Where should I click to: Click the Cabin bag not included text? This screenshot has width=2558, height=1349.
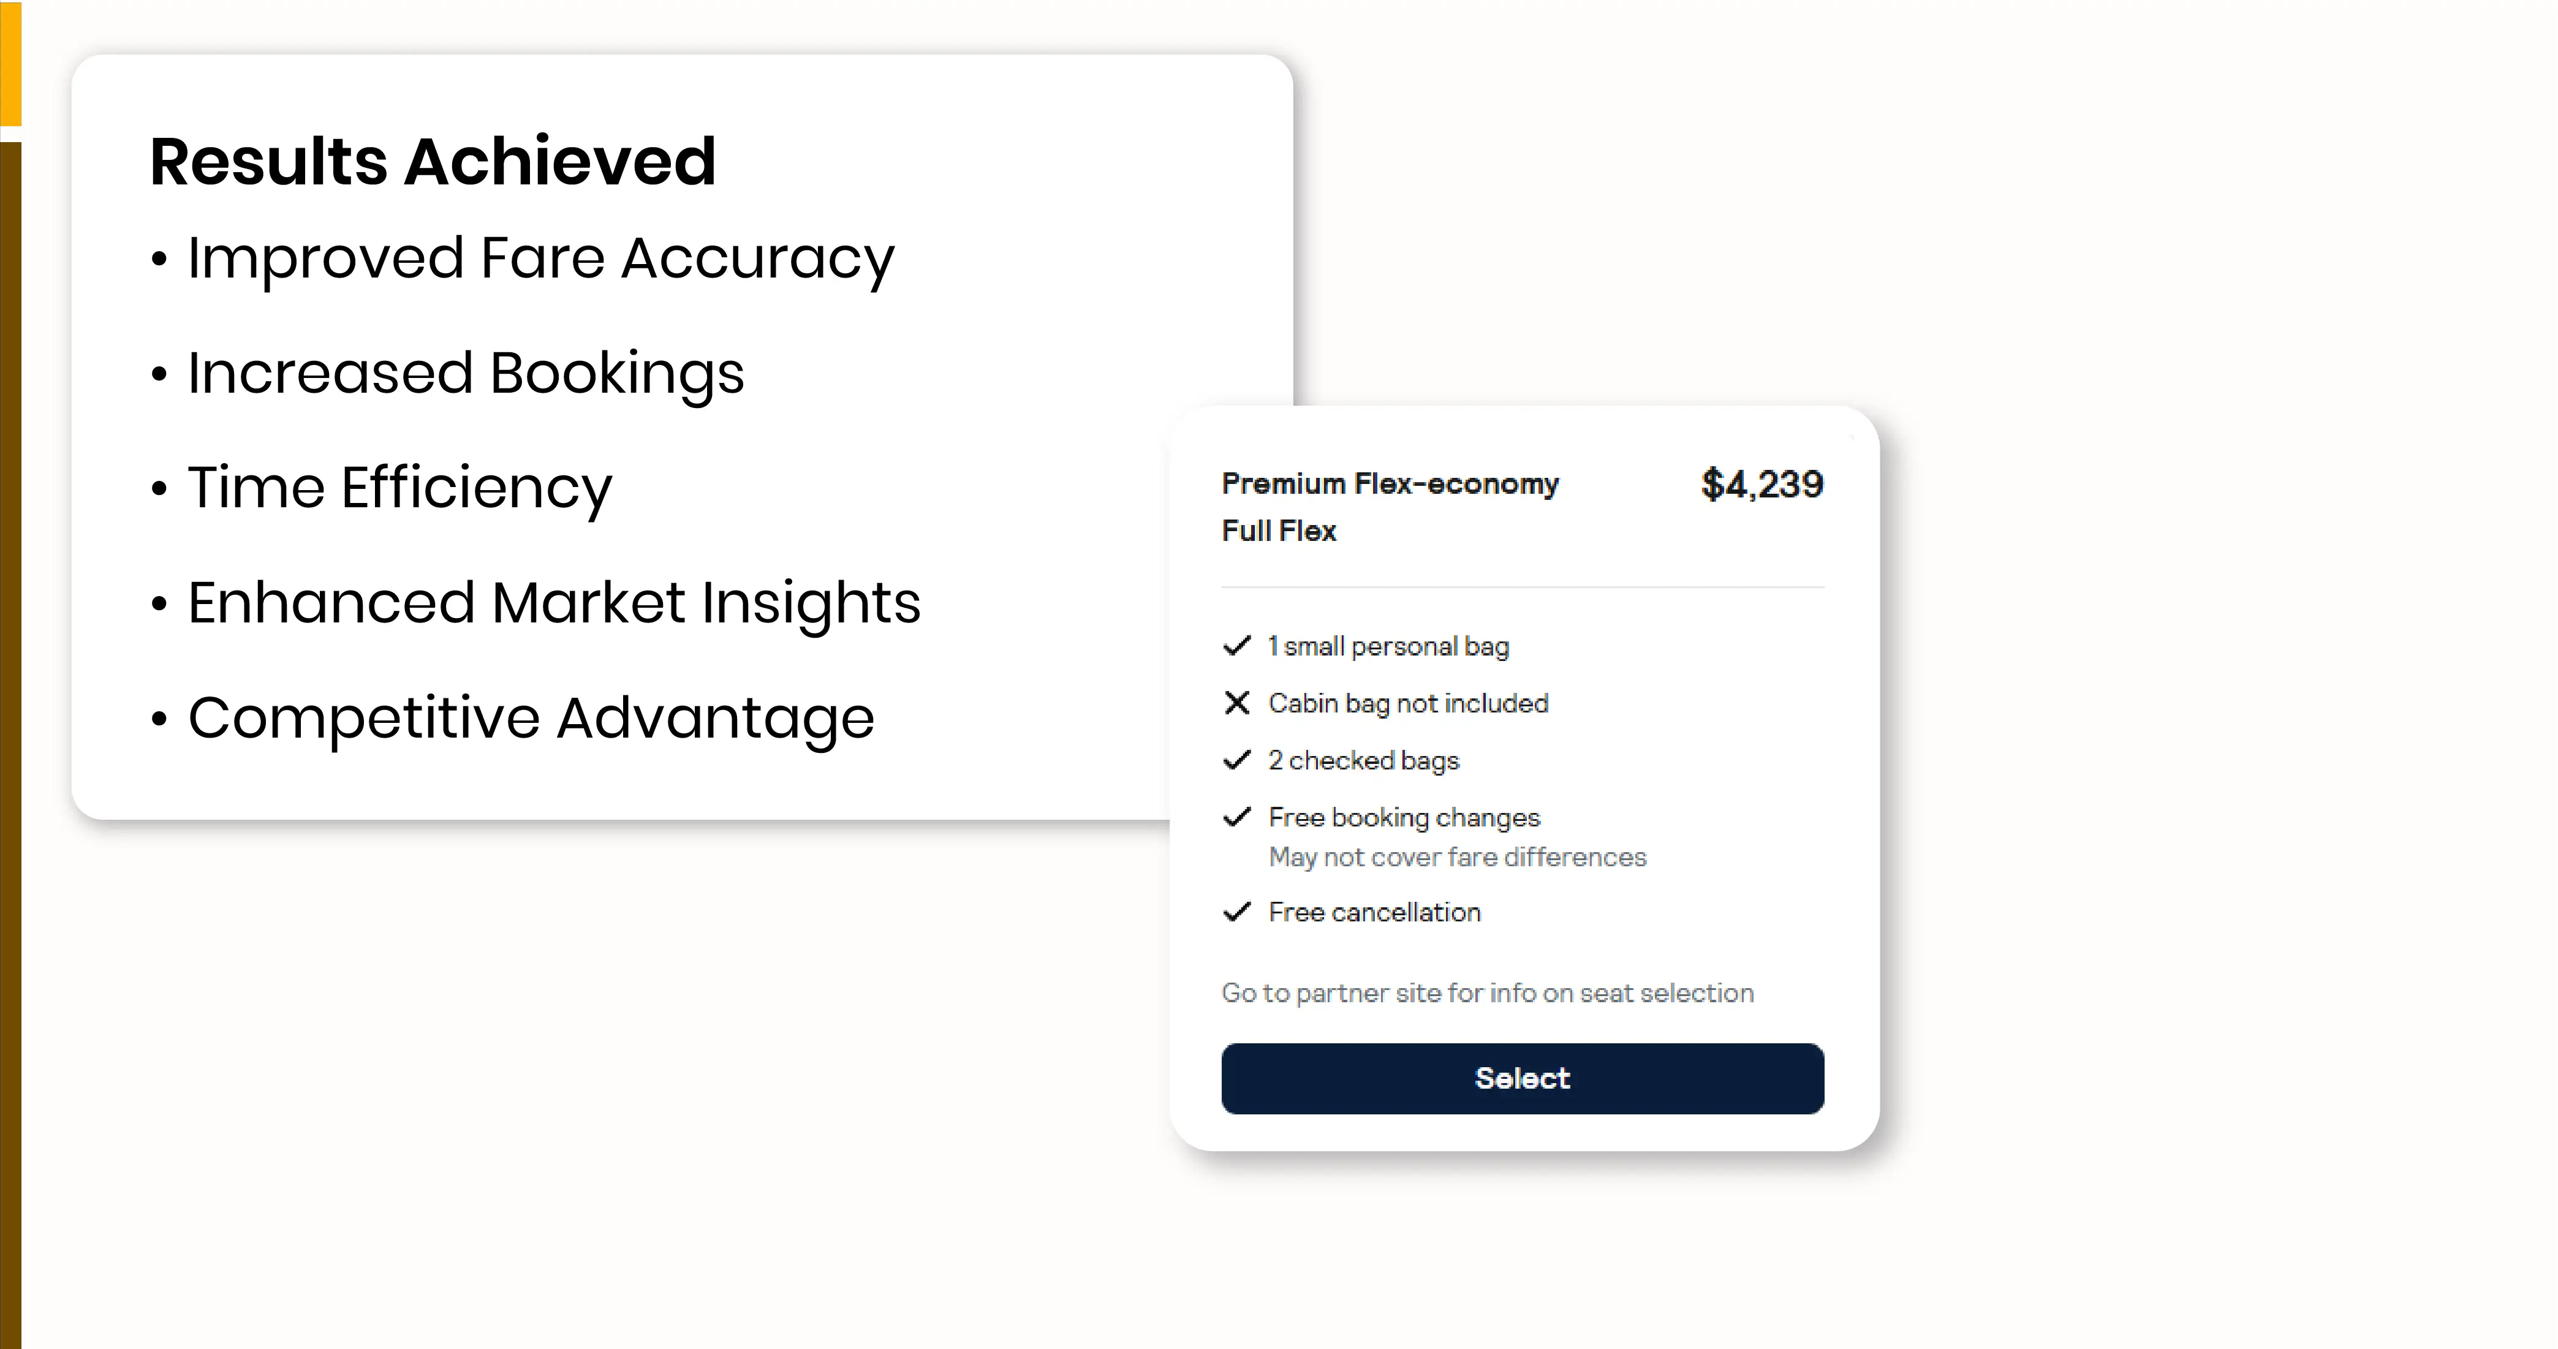point(1408,703)
